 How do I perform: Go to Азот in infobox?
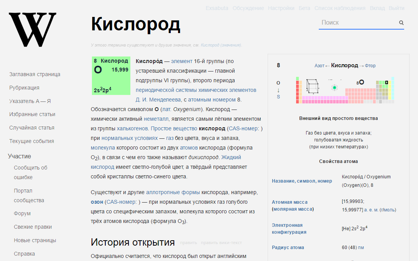tap(320, 66)
